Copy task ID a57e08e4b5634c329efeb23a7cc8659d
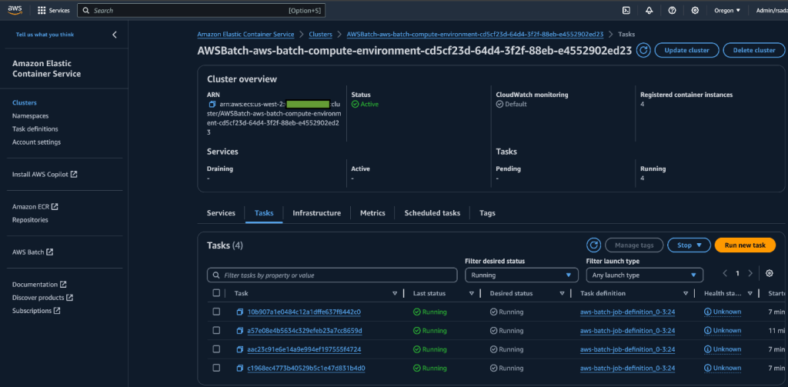 (240, 331)
